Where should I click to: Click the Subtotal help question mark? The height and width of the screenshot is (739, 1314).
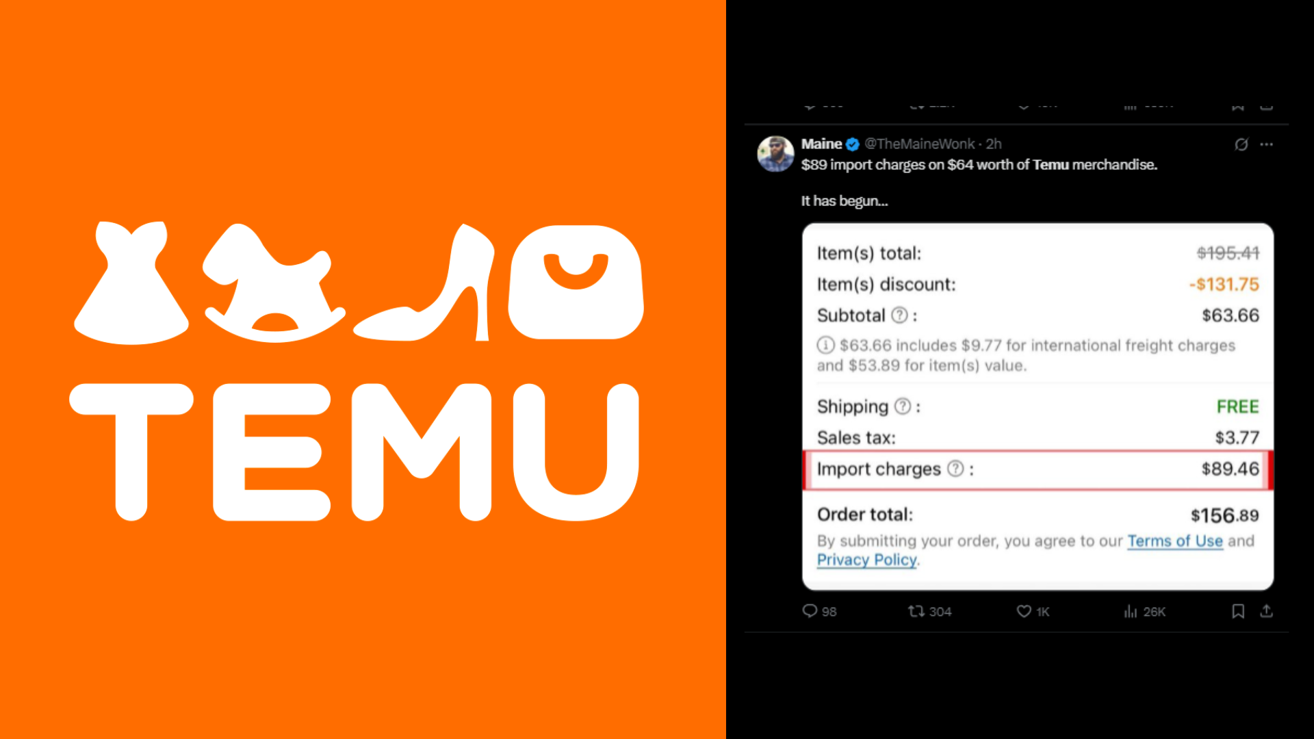pos(899,315)
